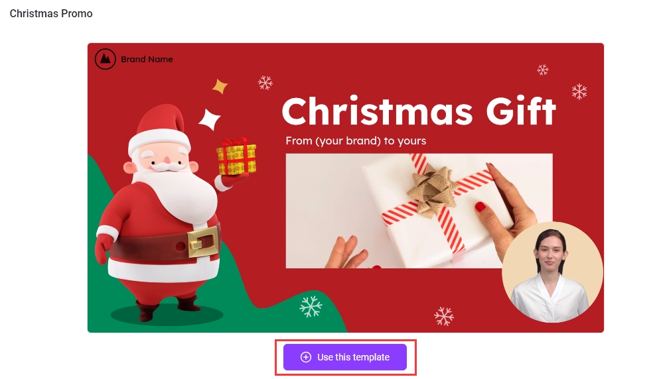
Task: Select the 'From (your brand) to yours' subtitle
Action: coord(356,140)
